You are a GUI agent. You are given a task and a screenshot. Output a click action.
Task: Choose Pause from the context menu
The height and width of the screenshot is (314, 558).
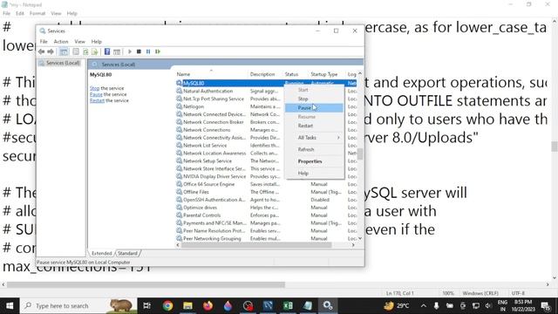(x=314, y=107)
